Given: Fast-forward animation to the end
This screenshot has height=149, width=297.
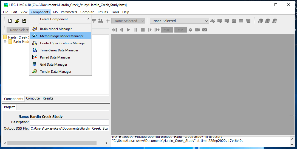Looking at the screenshot, I should point(157,30).
